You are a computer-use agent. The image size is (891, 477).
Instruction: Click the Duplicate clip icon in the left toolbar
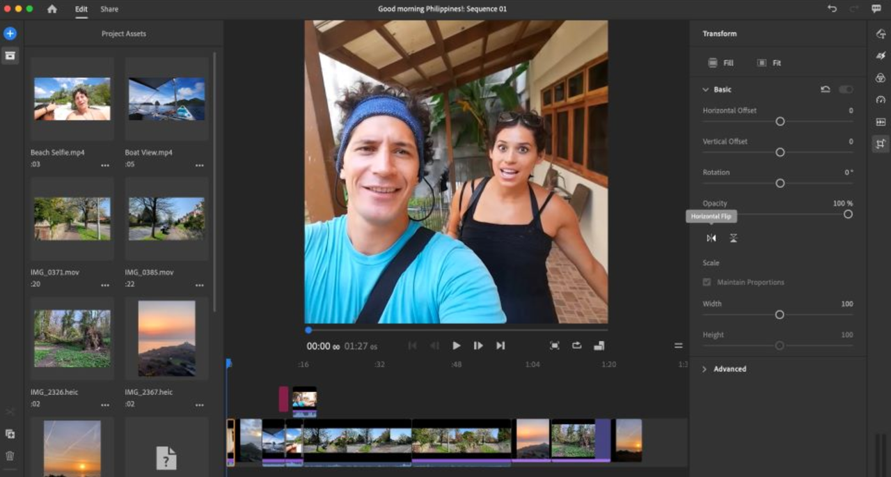(x=10, y=434)
